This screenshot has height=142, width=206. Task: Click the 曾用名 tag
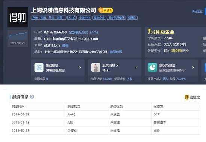tap(132, 18)
